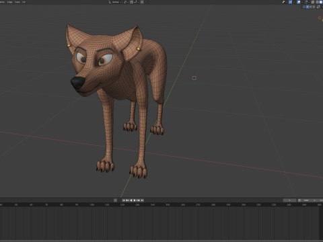The height and width of the screenshot is (242, 323).
Task: Toggle the preview range clock icon
Action: pyautogui.click(x=299, y=200)
